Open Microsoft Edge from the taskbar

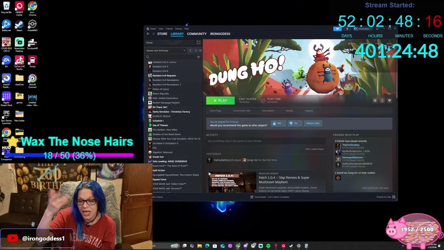pos(207,246)
